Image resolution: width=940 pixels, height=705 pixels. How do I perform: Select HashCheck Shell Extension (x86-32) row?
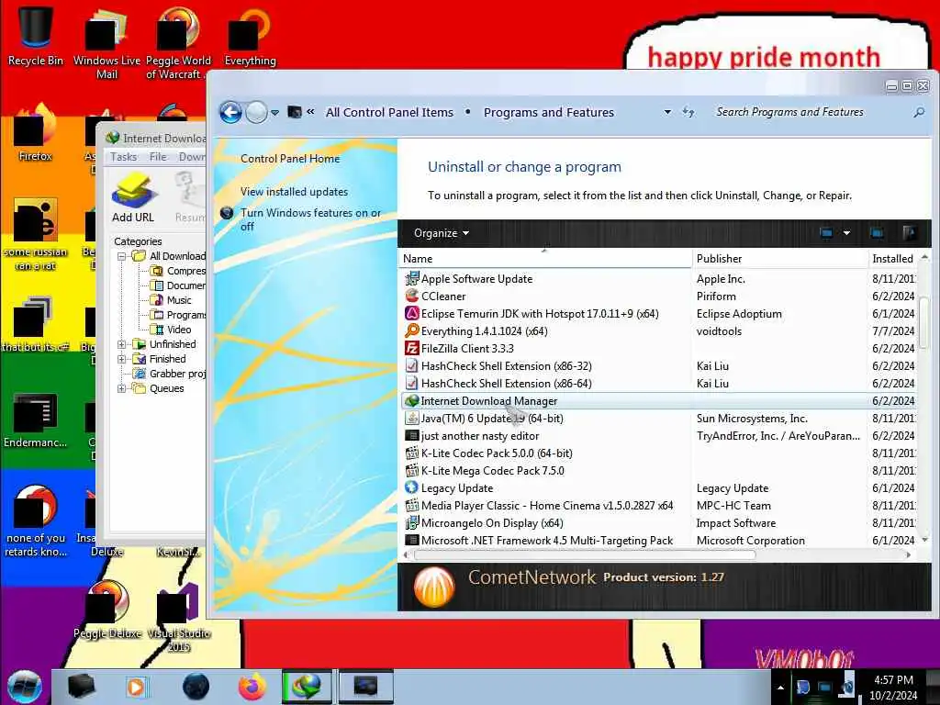point(658,365)
